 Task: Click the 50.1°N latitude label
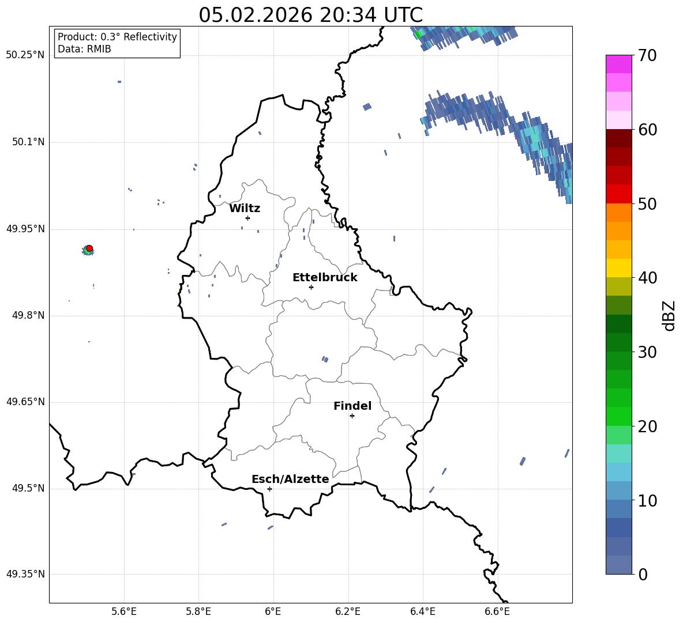pyautogui.click(x=28, y=142)
